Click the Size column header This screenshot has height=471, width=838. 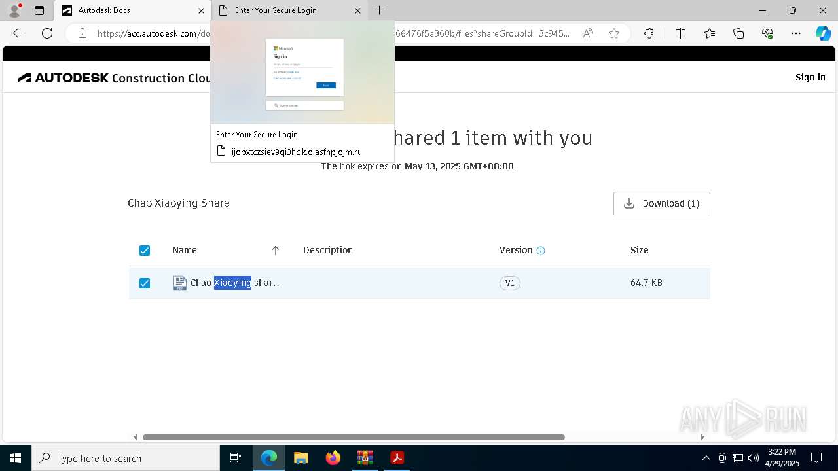[x=640, y=250]
